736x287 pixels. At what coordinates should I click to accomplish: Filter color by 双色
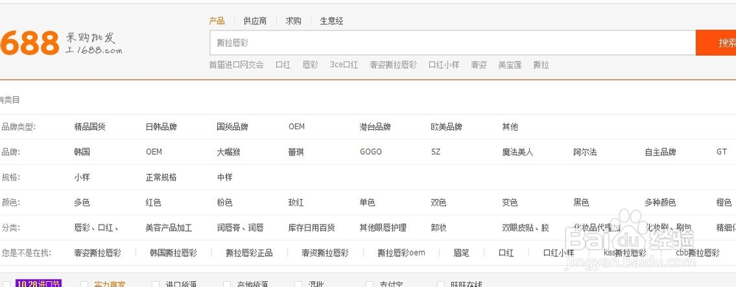point(439,203)
